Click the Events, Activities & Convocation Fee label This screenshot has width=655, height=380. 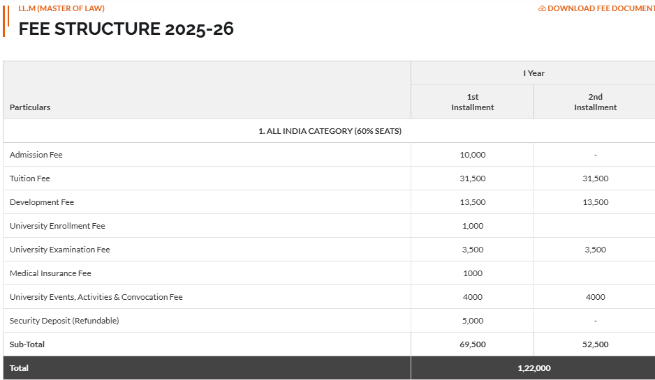(96, 297)
